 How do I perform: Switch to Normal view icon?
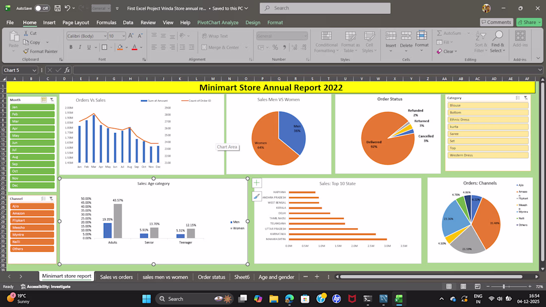pyautogui.click(x=449, y=287)
